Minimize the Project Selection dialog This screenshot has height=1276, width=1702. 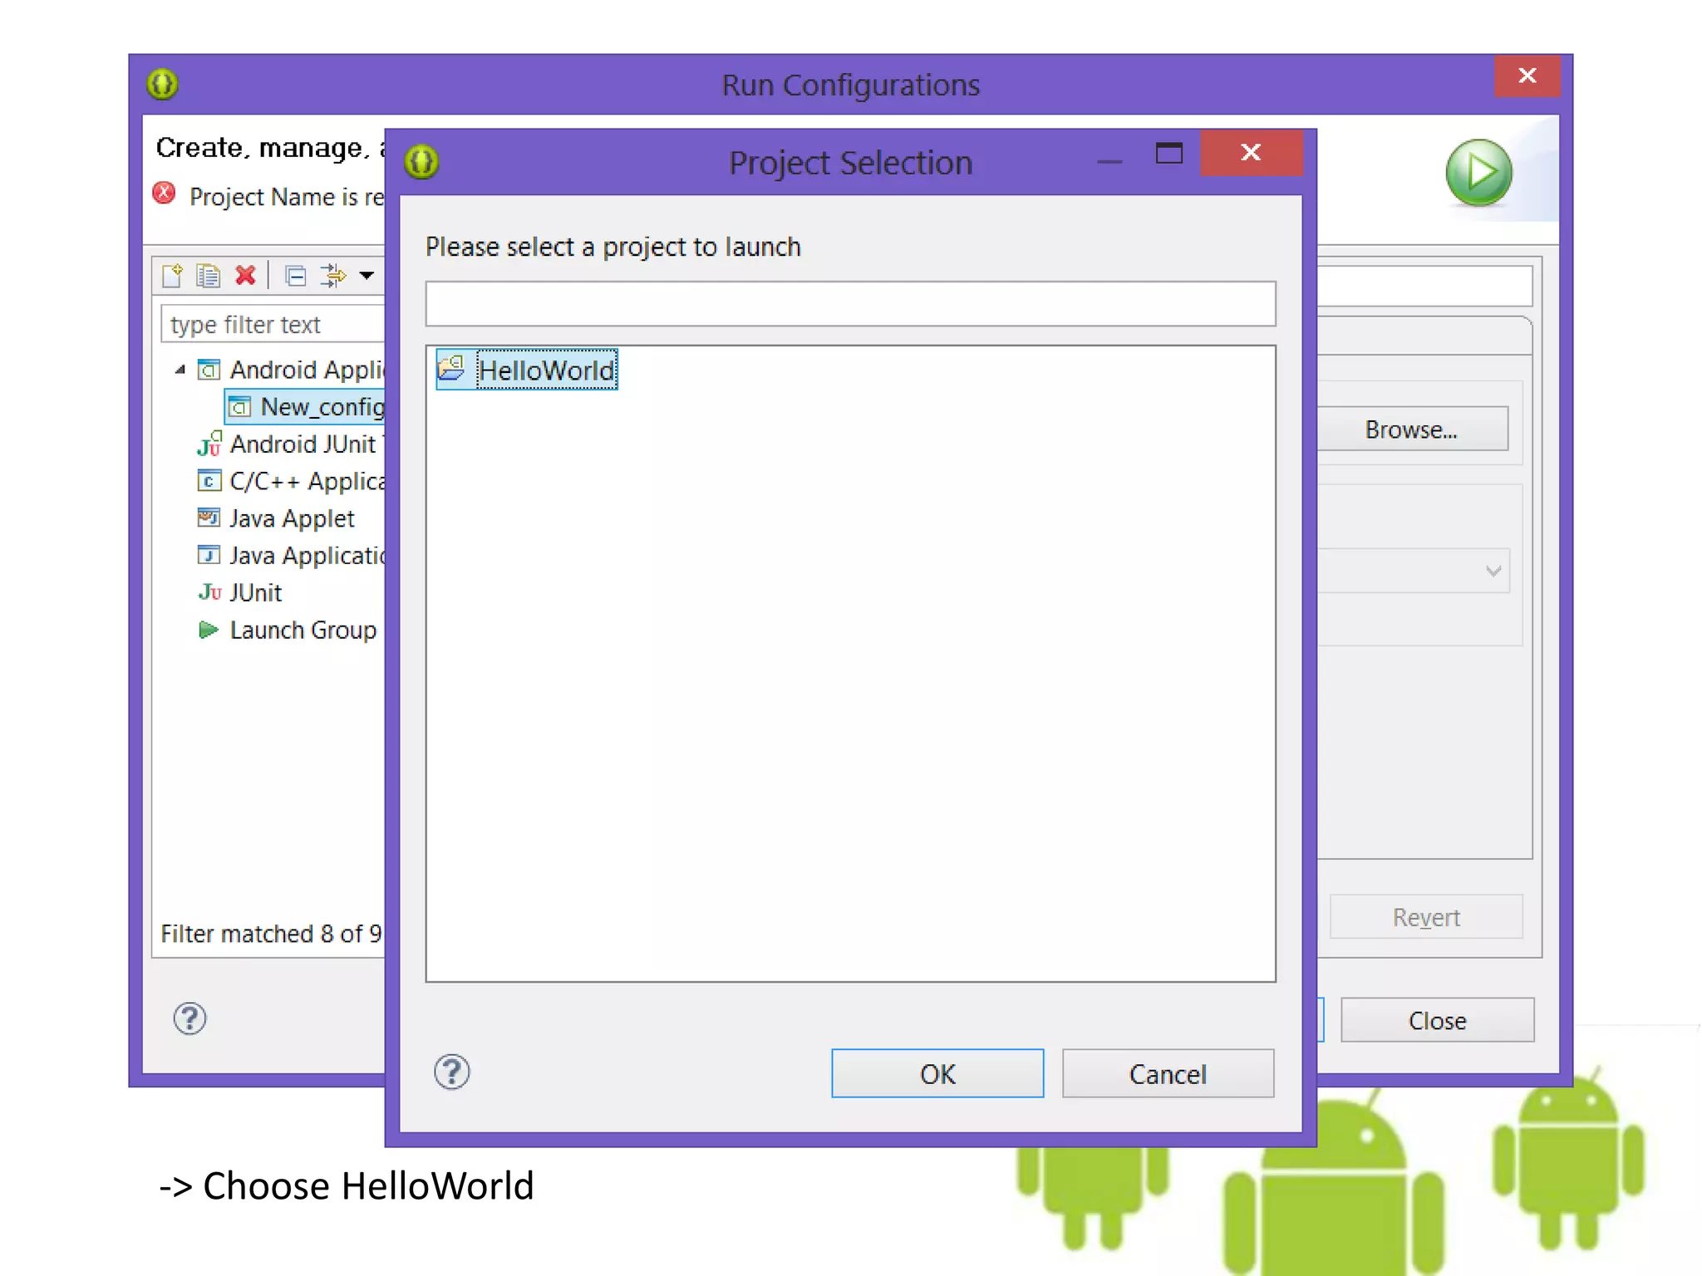1109,161
